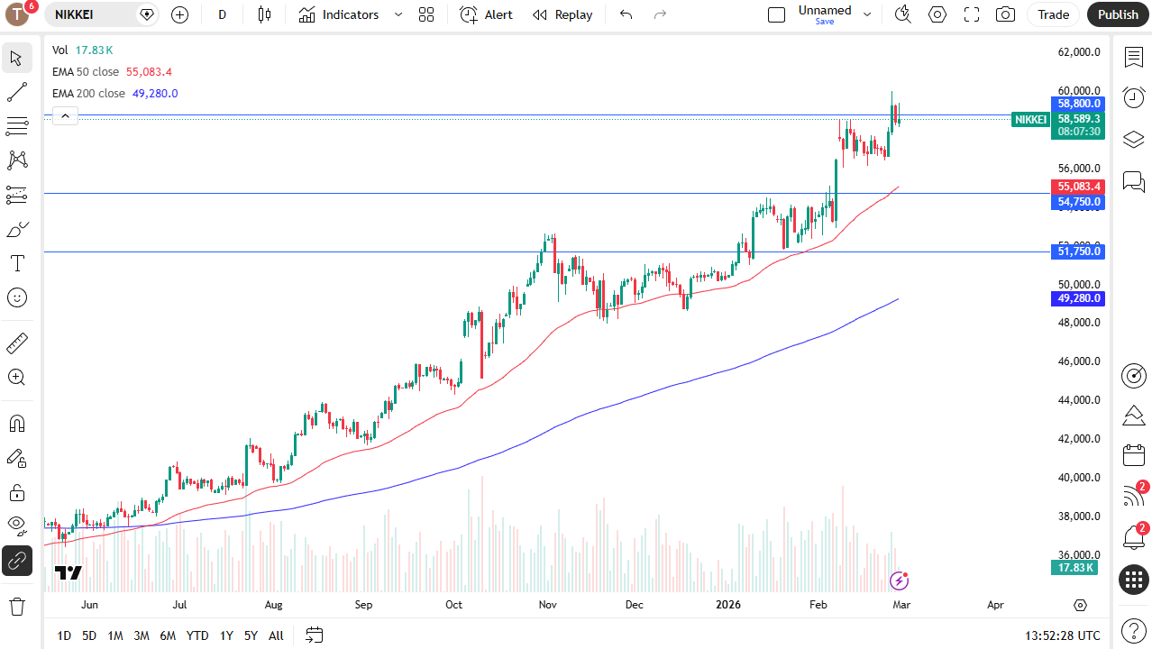Open the watchlist and details panel
This screenshot has width=1152, height=649.
[1134, 57]
